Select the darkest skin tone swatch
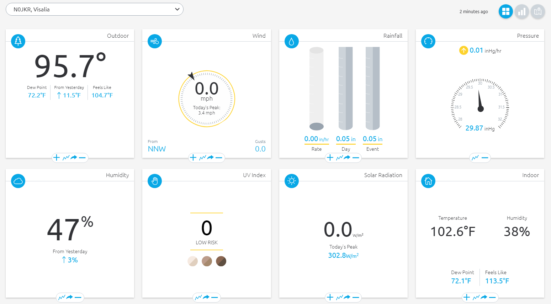Screen dimensions: 551x304 [221, 261]
